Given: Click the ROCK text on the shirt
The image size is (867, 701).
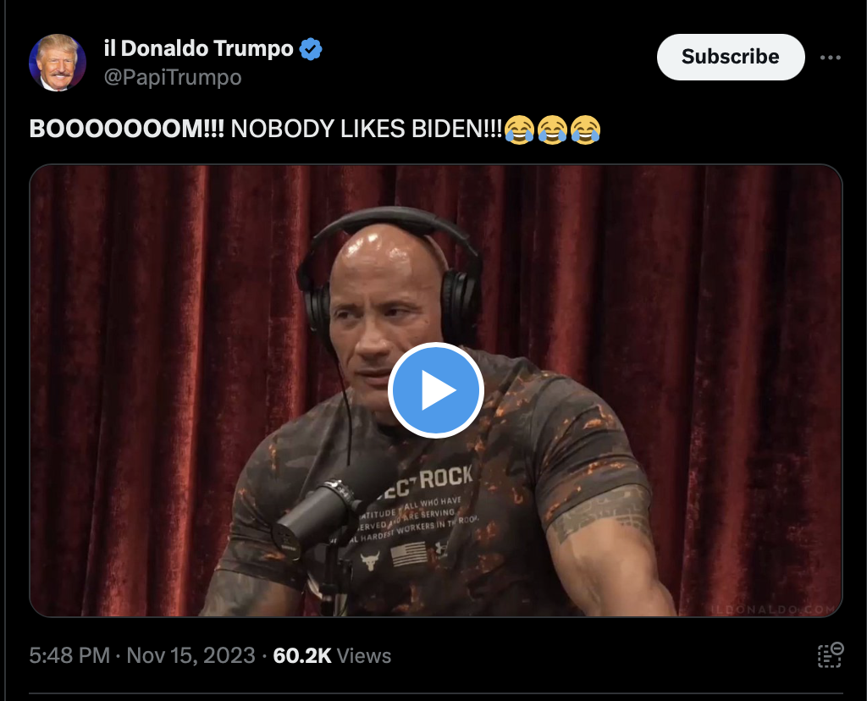Looking at the screenshot, I should pyautogui.click(x=445, y=477).
